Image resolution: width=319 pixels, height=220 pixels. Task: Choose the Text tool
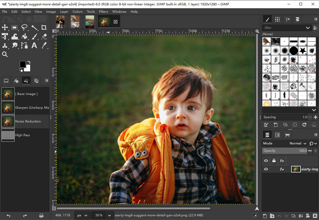[34, 45]
